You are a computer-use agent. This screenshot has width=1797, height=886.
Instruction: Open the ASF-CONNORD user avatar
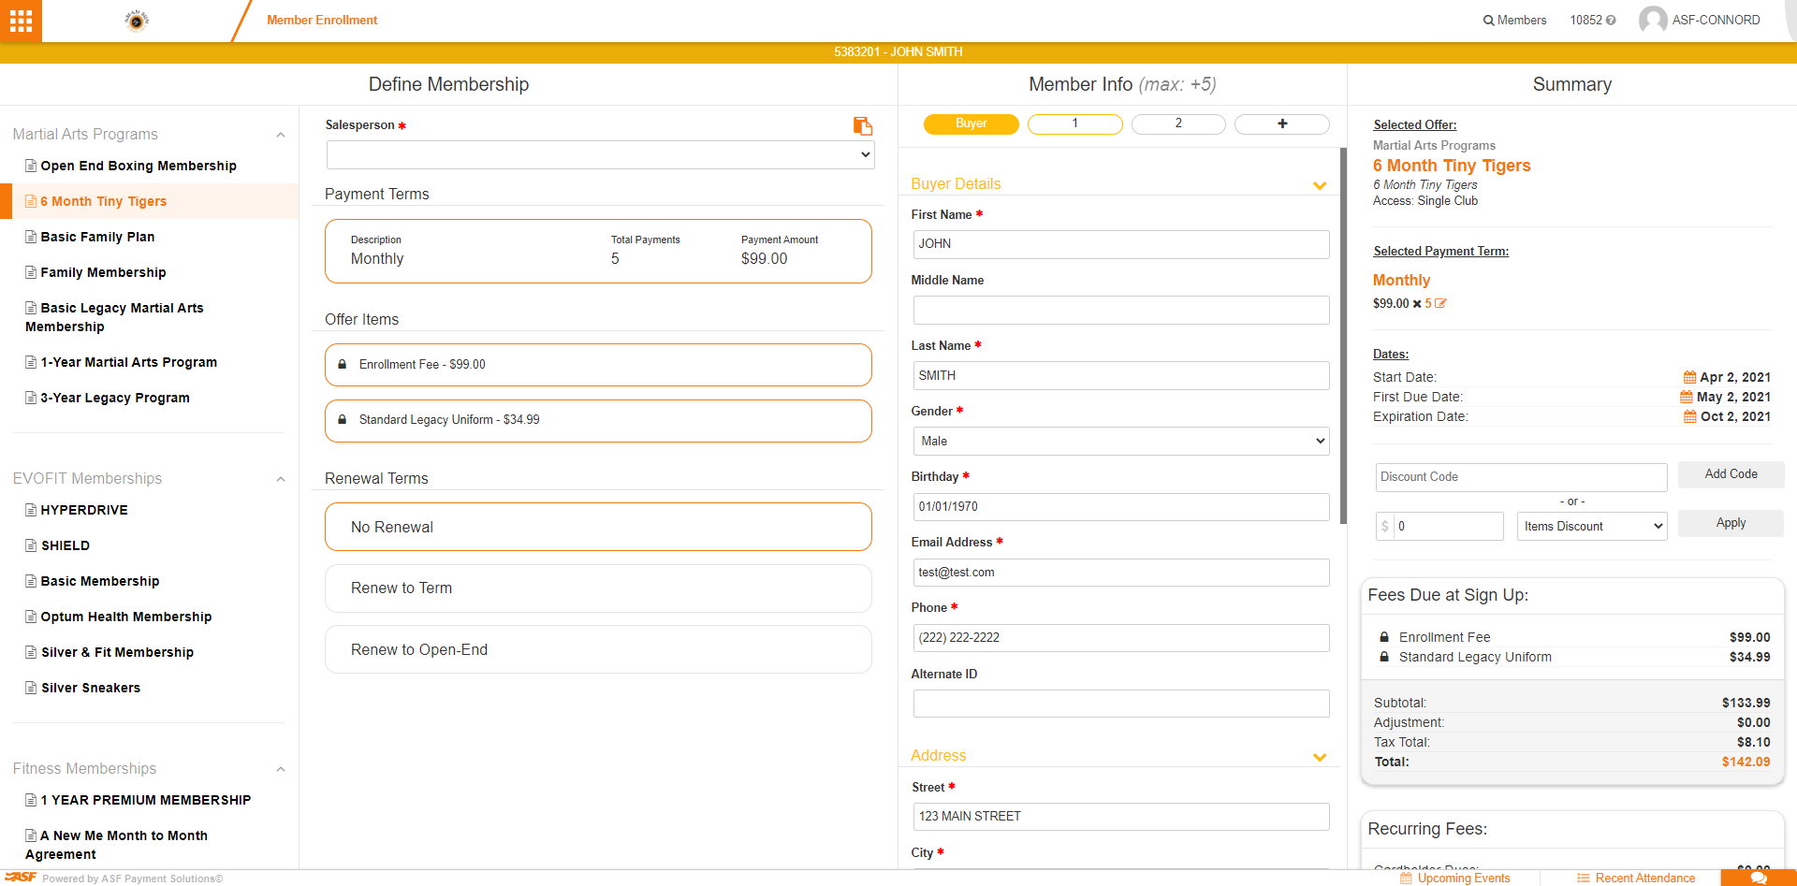[x=1653, y=20]
